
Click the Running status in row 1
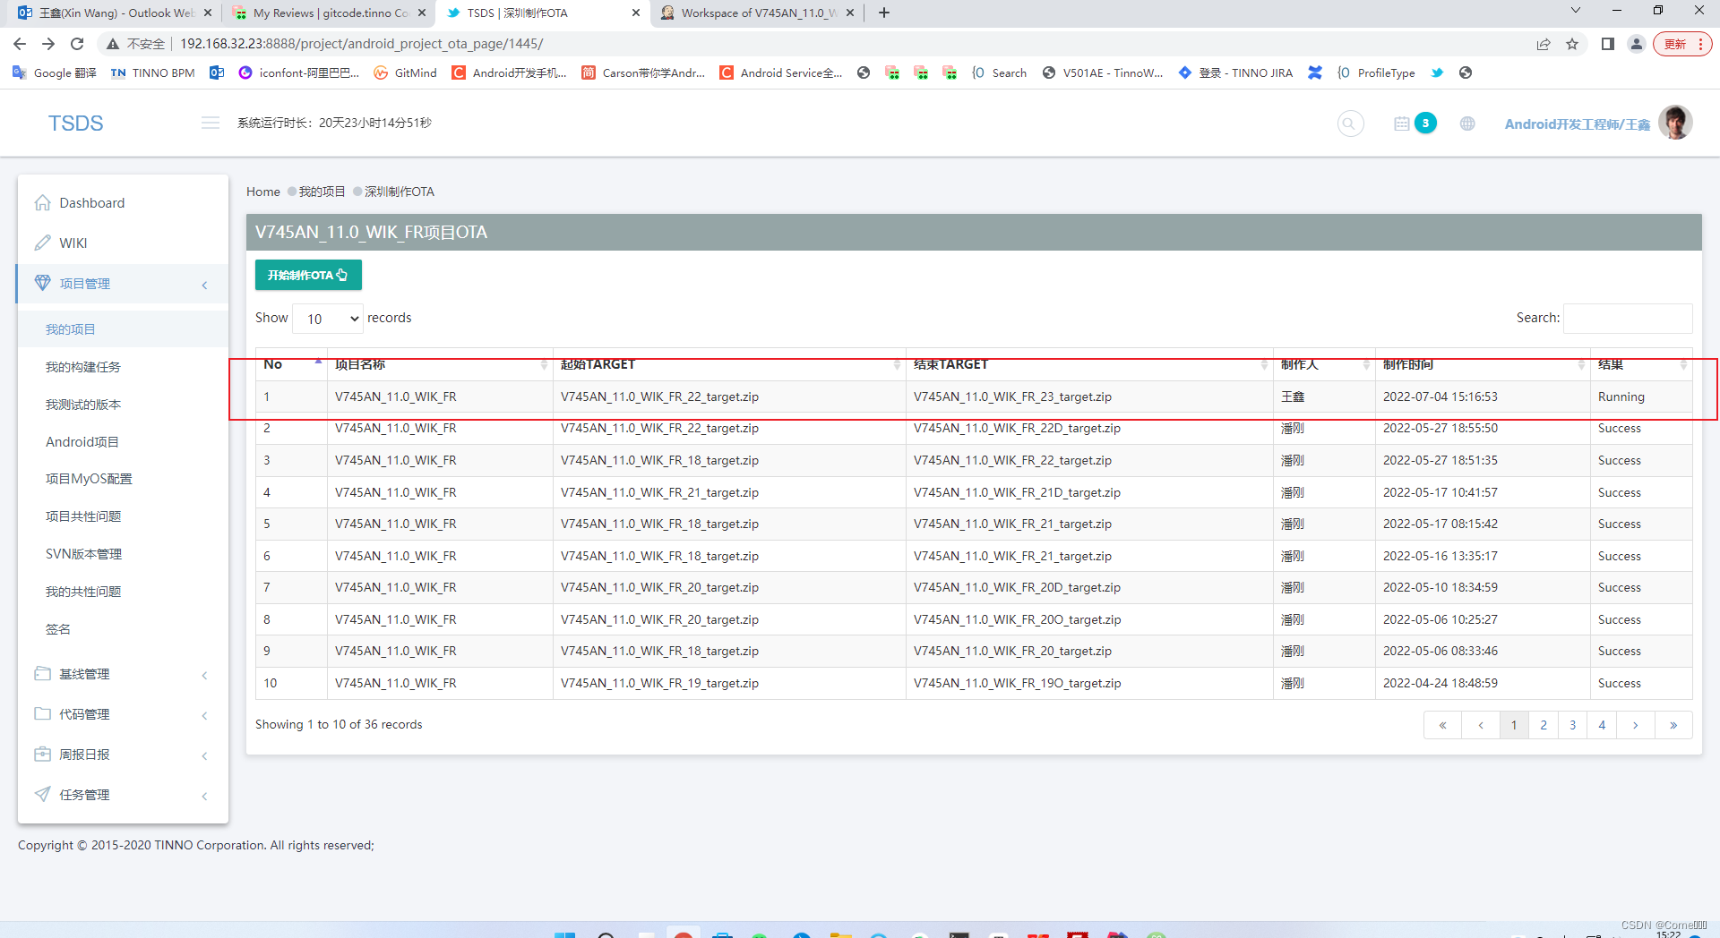[x=1621, y=397]
